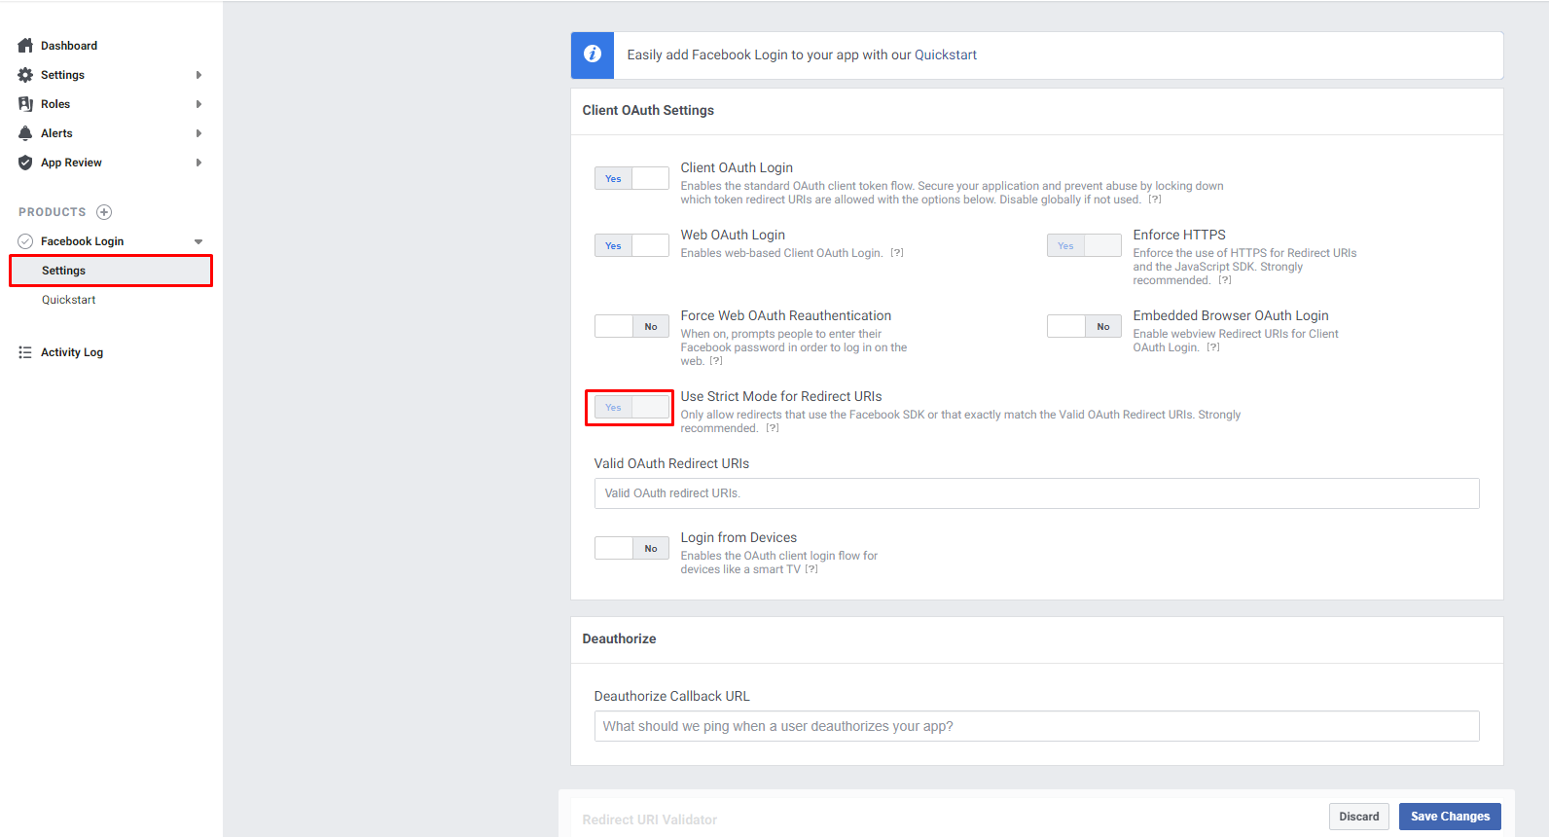Expand the Alerts arrow in sidebar

[x=198, y=133]
